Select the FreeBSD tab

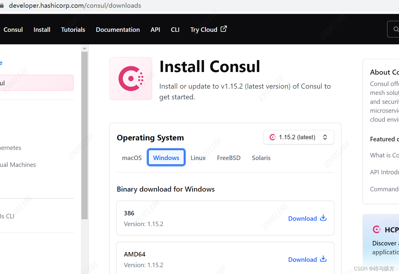tap(229, 158)
